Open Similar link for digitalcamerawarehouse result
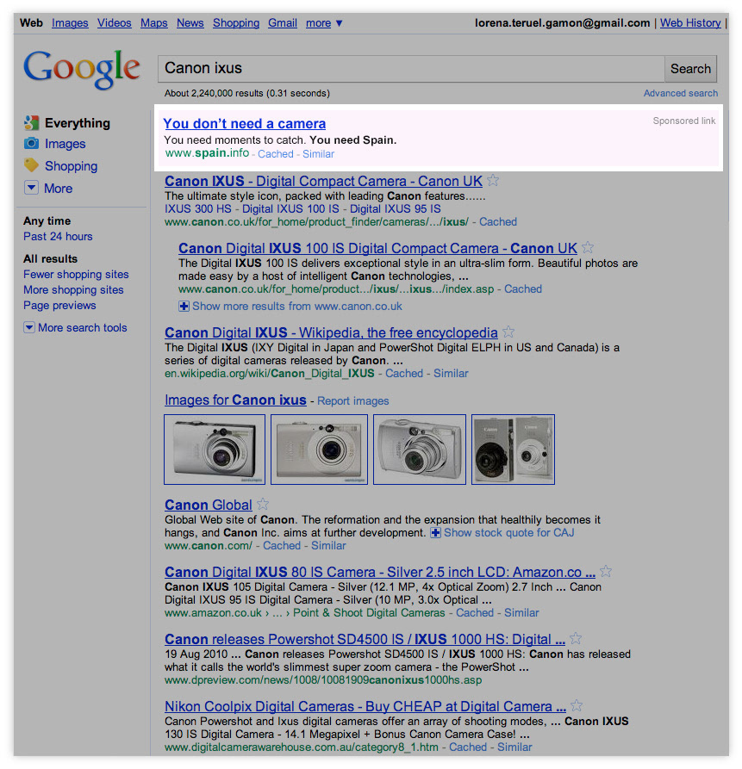The width and height of the screenshot is (742, 769). [514, 747]
